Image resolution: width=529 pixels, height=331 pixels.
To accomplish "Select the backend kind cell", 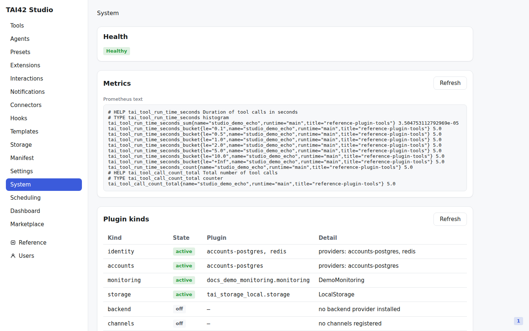I will click(119, 309).
